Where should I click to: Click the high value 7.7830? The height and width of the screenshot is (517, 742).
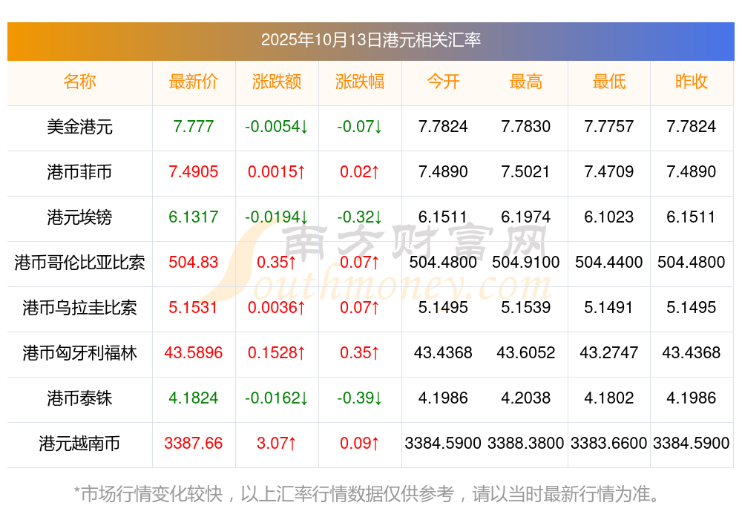pyautogui.click(x=526, y=127)
